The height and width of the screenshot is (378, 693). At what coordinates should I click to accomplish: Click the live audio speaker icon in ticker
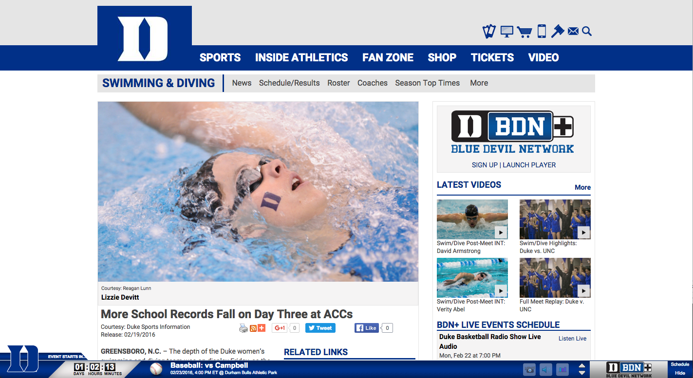click(545, 370)
